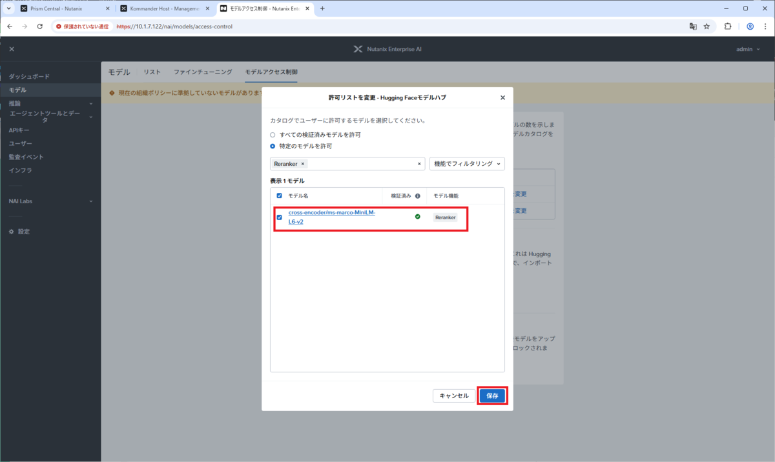775x462 pixels.
Task: Toggle checkbox for cross-encoder/ms-marco-MiniLM-L6-v2
Action: tap(279, 217)
